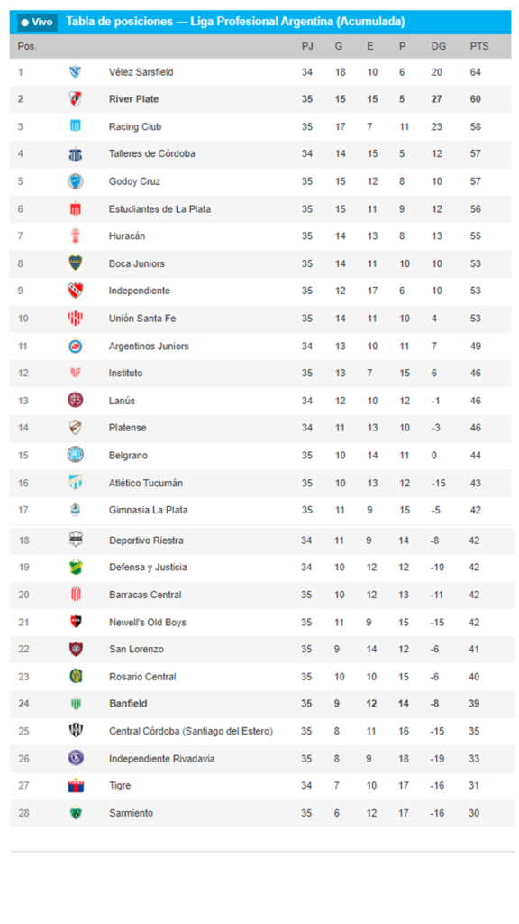Open Central Córdoba (Santiago del Estero) link

pos(191,731)
